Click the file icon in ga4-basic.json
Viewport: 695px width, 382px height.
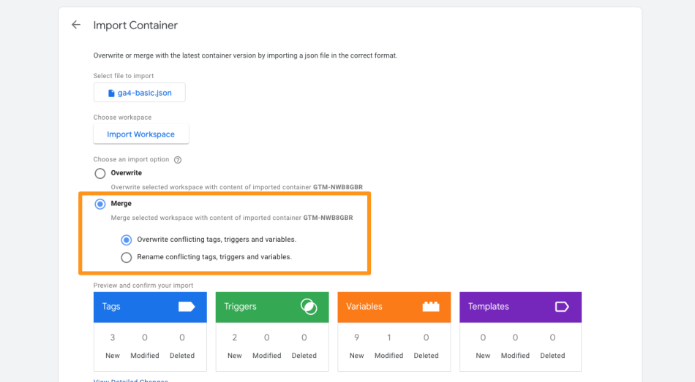coord(111,93)
